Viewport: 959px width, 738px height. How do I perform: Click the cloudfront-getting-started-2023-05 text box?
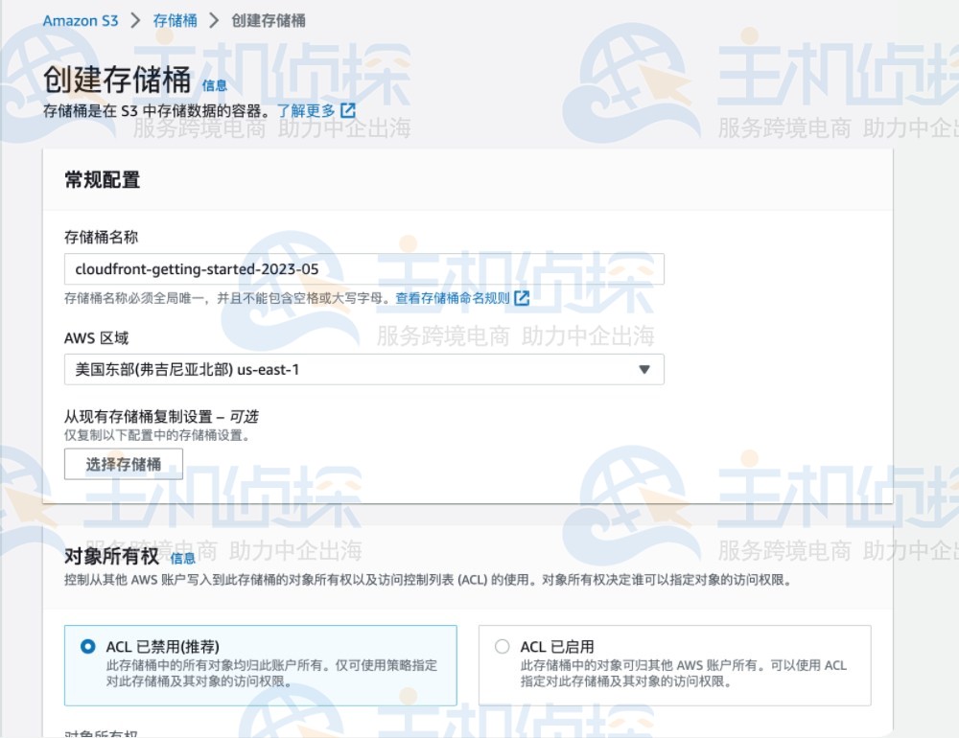363,269
